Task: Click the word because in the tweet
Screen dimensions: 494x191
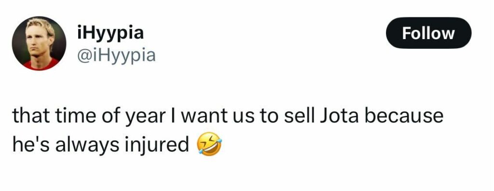Action: (x=403, y=116)
